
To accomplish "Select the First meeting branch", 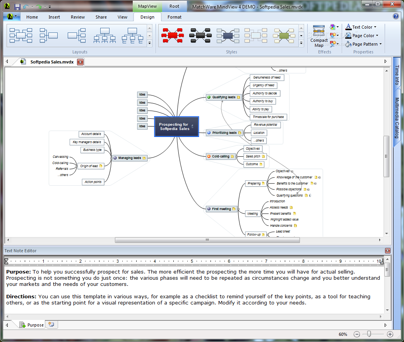I will 221,209.
